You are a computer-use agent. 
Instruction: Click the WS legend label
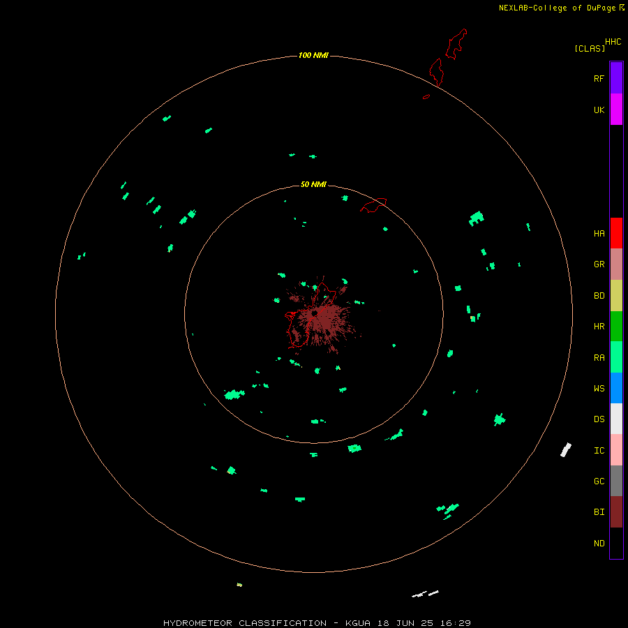pos(599,388)
